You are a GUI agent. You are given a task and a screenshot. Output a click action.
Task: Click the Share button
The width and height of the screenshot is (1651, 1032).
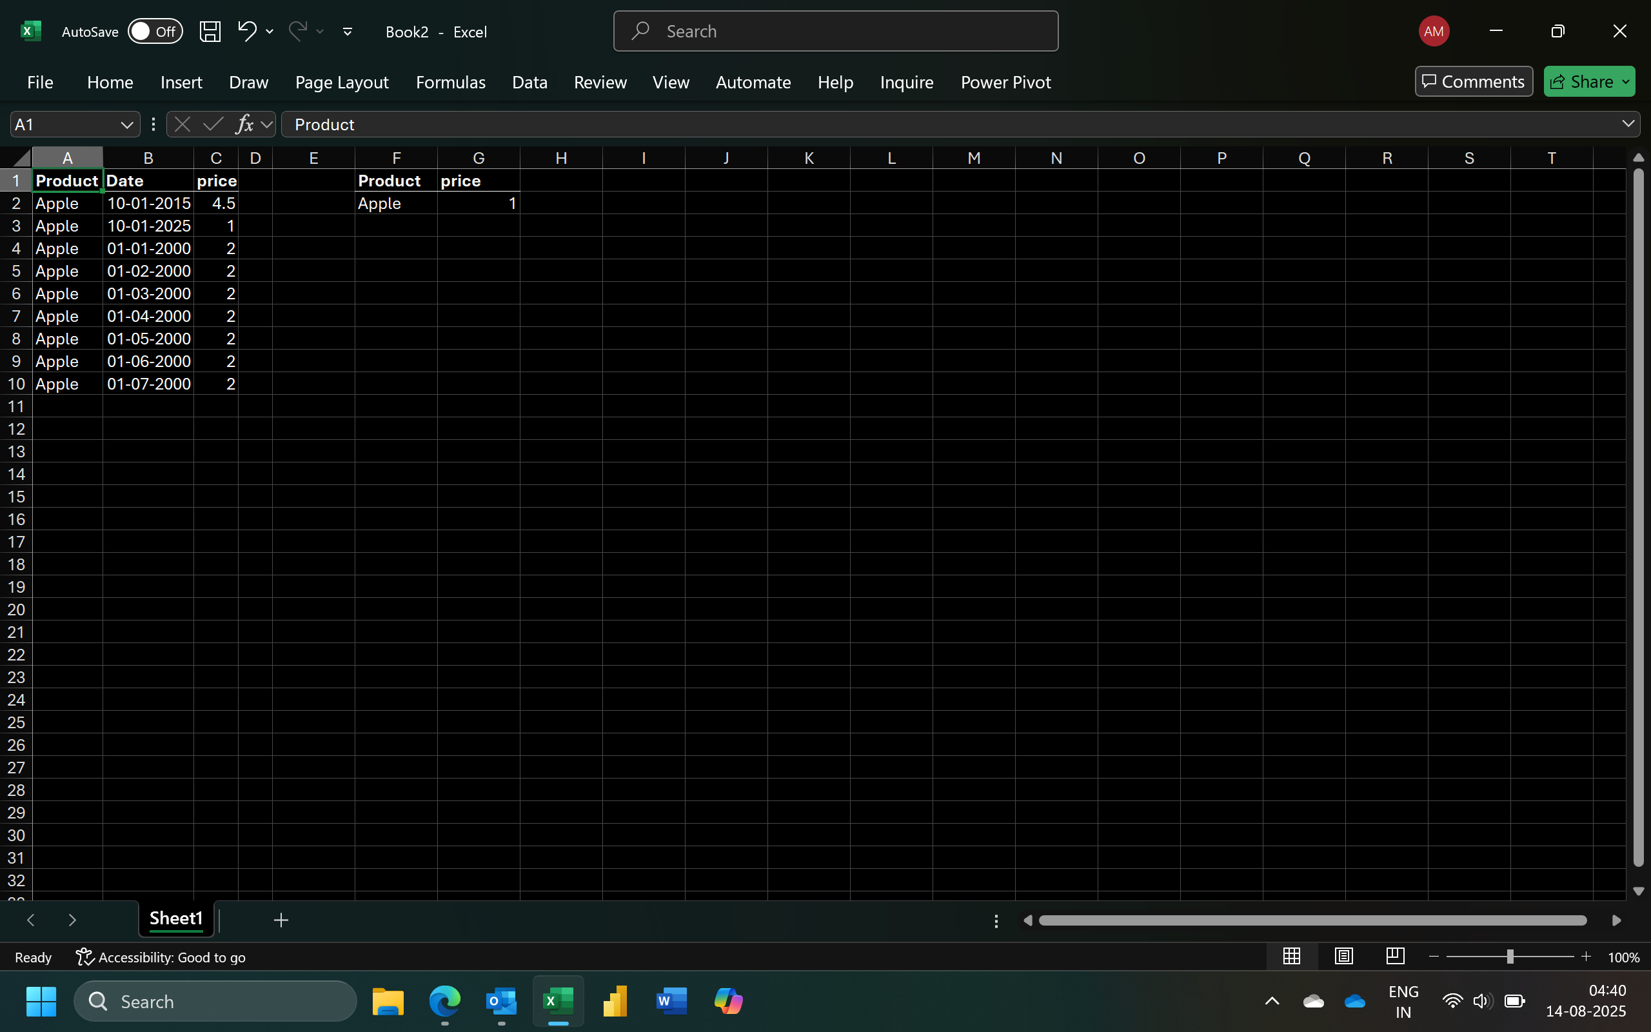1581,82
